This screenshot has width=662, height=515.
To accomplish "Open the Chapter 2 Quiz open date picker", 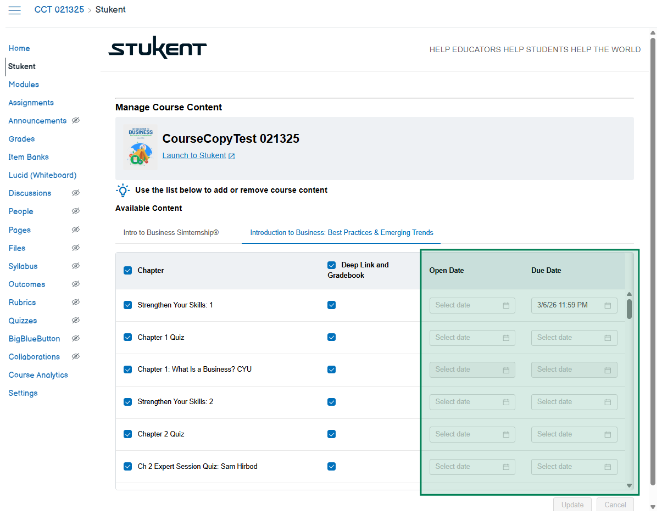I will click(x=472, y=434).
